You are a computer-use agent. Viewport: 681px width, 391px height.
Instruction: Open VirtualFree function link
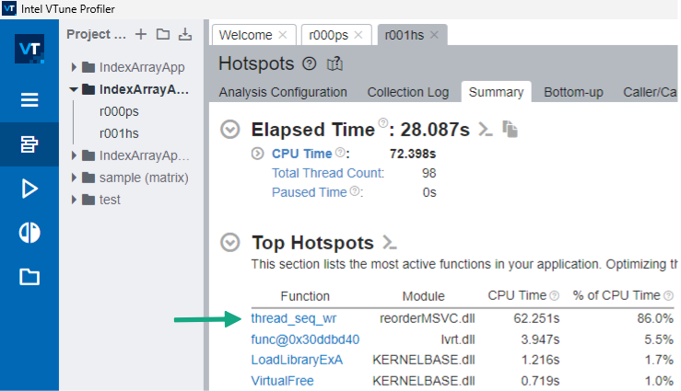pyautogui.click(x=282, y=381)
